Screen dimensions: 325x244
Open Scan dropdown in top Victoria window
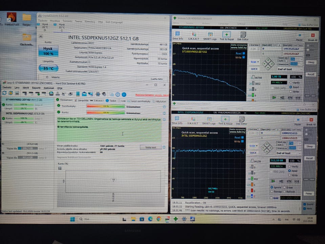click(x=255, y=62)
